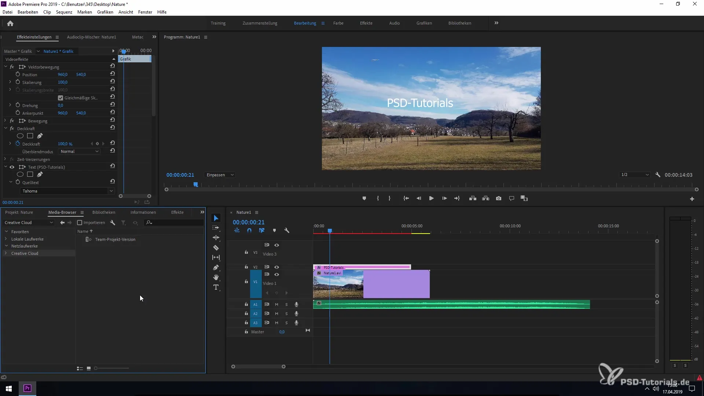The height and width of the screenshot is (396, 704).
Task: Click Comparison View button in Program monitor
Action: click(524, 198)
